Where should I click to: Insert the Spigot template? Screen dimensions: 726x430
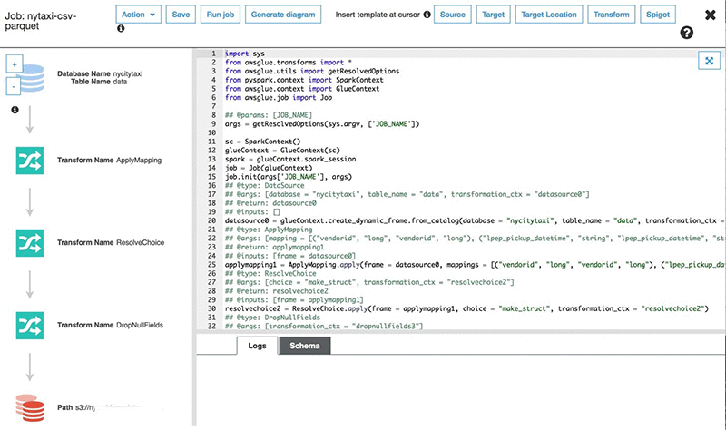tap(658, 15)
